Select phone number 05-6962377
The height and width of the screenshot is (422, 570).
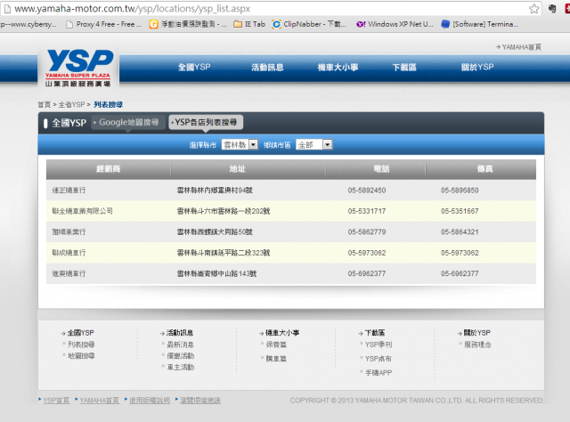point(367,273)
